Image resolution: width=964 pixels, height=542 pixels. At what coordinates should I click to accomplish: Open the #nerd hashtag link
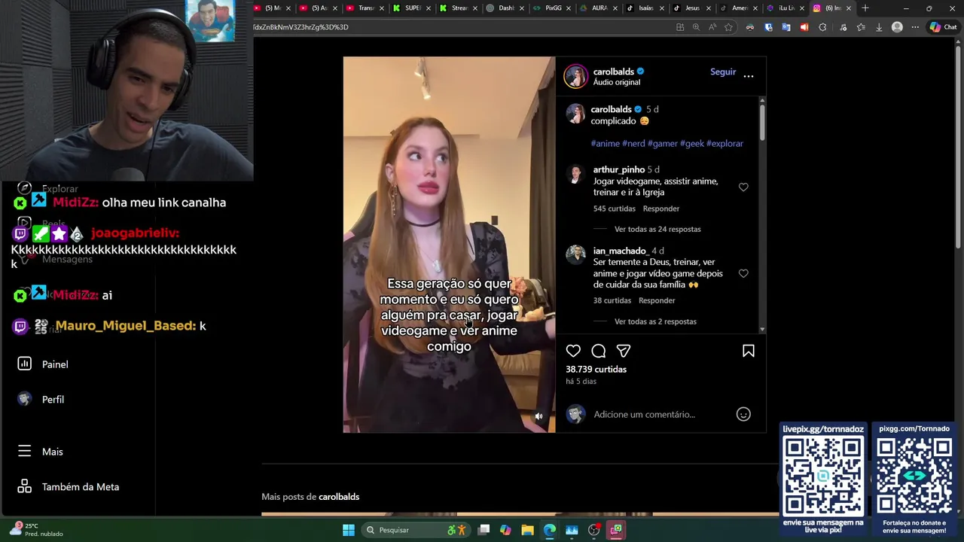point(633,143)
